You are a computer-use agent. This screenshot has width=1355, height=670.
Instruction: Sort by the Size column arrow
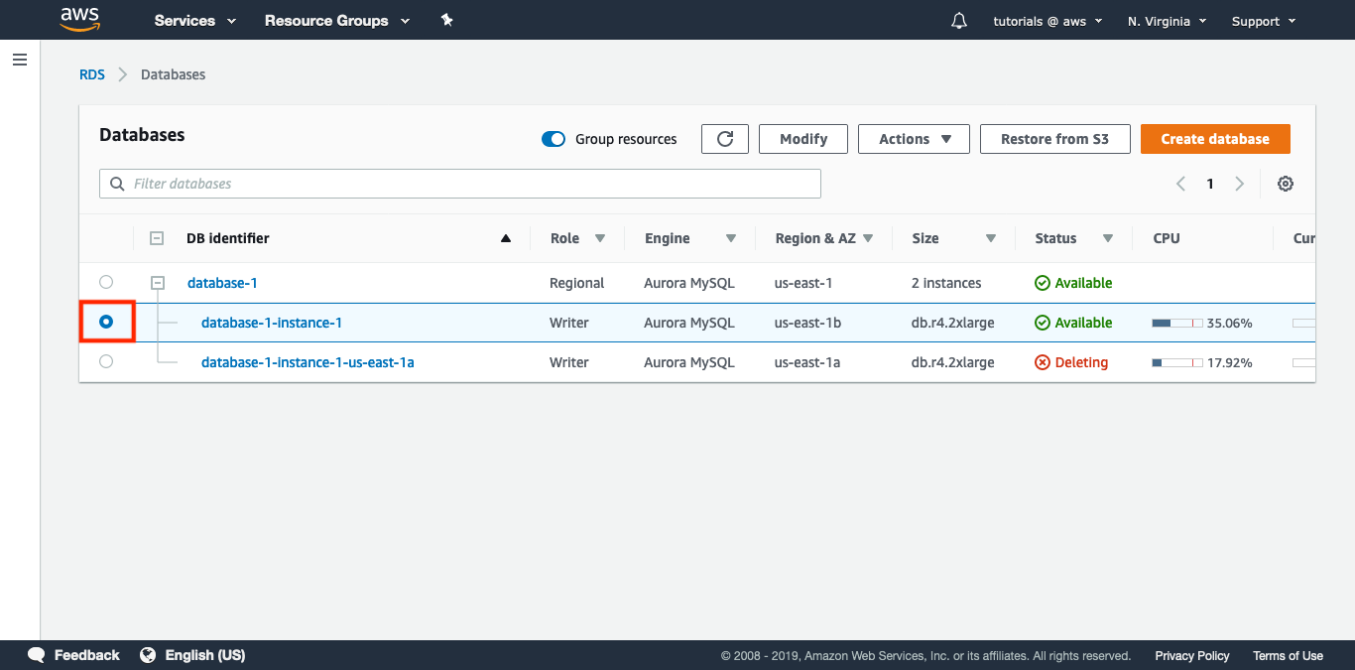click(991, 238)
